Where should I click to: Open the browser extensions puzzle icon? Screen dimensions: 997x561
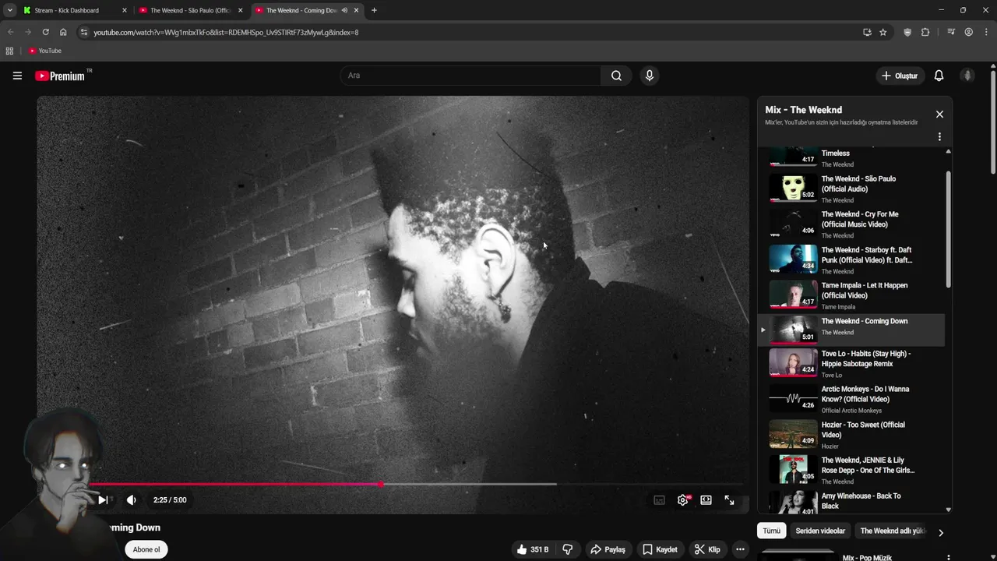tap(925, 32)
